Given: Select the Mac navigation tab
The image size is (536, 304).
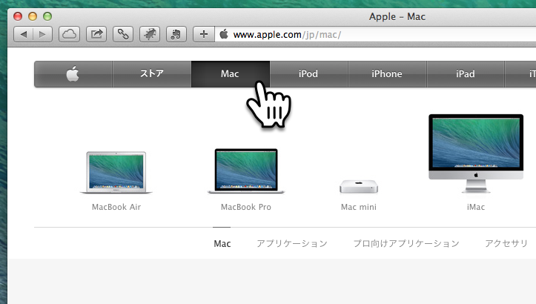Looking at the screenshot, I should (x=230, y=74).
